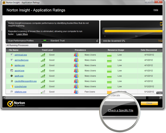166x133 pixels.
Task: Select 5/12/2012 date in ccsvchst.exe row
Action: (x=149, y=87)
